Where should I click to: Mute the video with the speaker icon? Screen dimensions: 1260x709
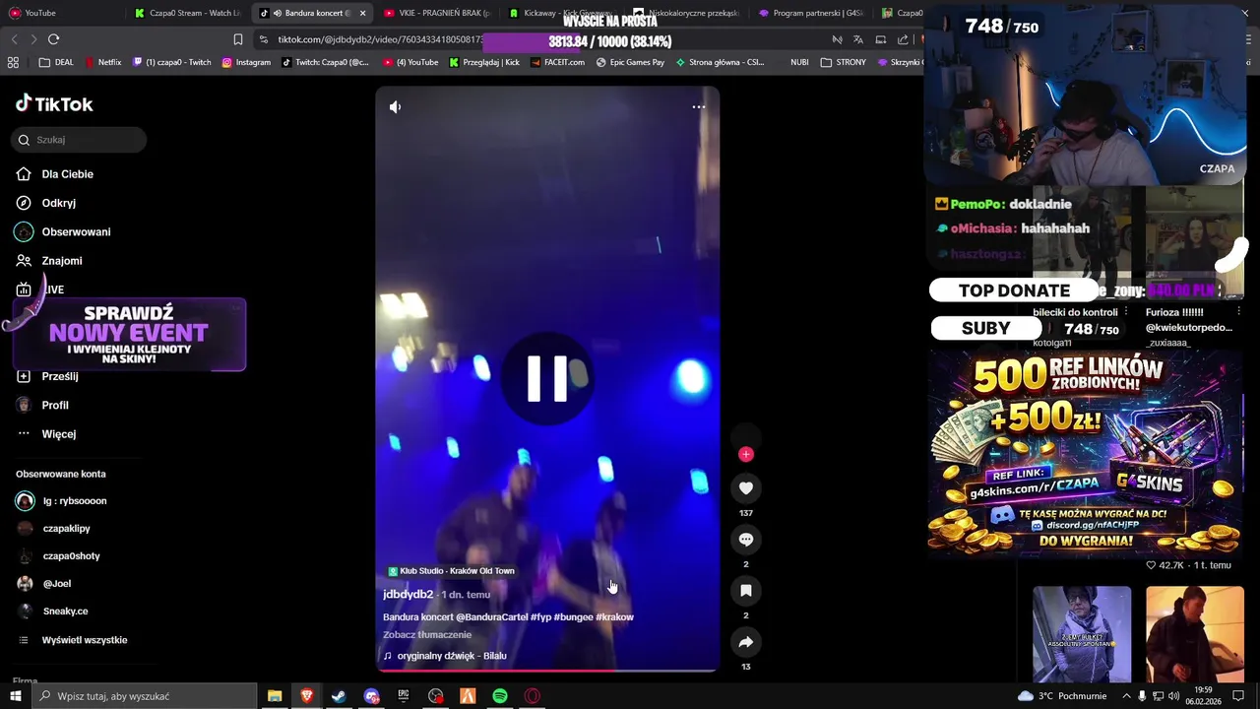pyautogui.click(x=395, y=106)
